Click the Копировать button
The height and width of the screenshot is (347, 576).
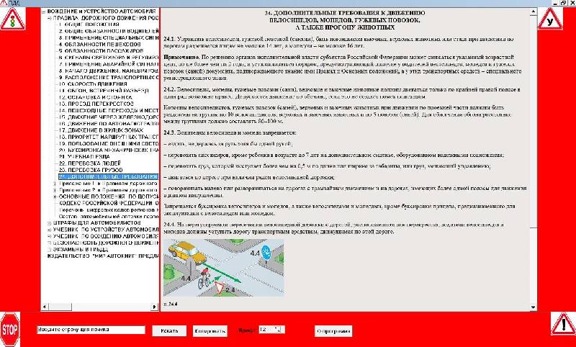coord(210,331)
